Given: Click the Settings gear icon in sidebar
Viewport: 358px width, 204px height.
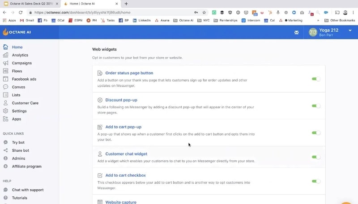Looking at the screenshot, I should (x=6, y=111).
